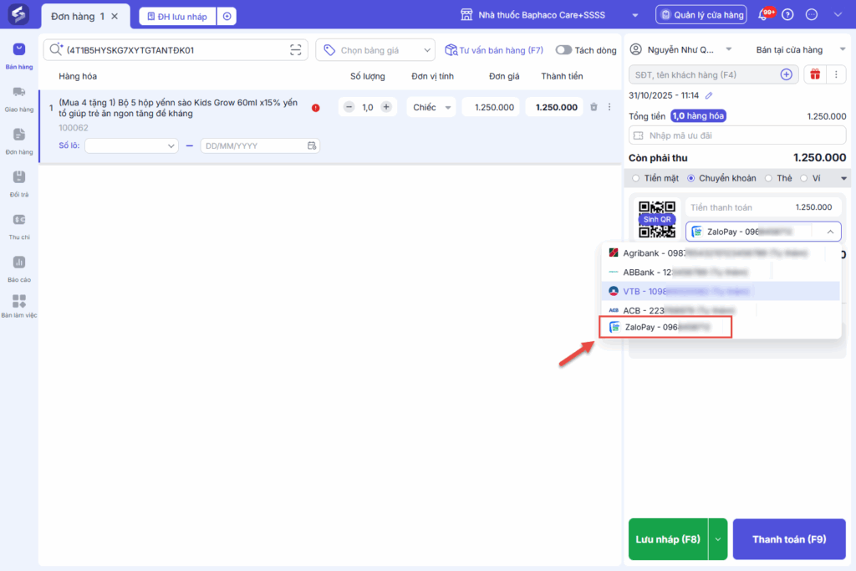This screenshot has width=856, height=571.
Task: Open the store selector Nhà thuốc Baphaco Care+SSSS
Action: coord(549,15)
